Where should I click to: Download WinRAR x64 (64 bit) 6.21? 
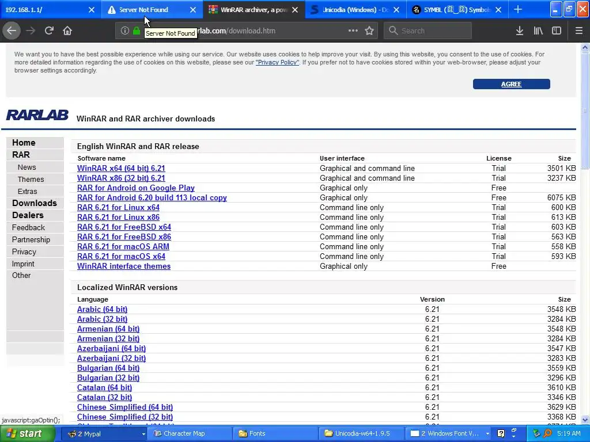(x=121, y=169)
